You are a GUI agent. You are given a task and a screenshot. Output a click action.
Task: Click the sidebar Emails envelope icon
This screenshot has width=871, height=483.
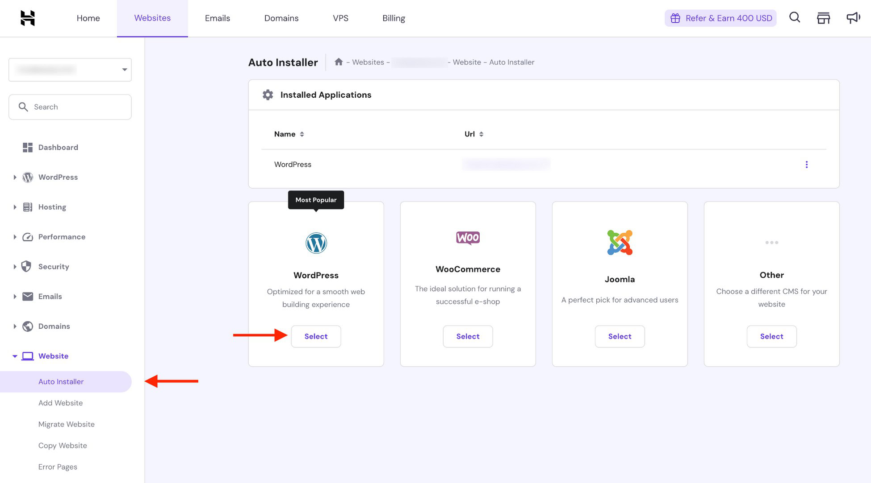click(x=28, y=296)
